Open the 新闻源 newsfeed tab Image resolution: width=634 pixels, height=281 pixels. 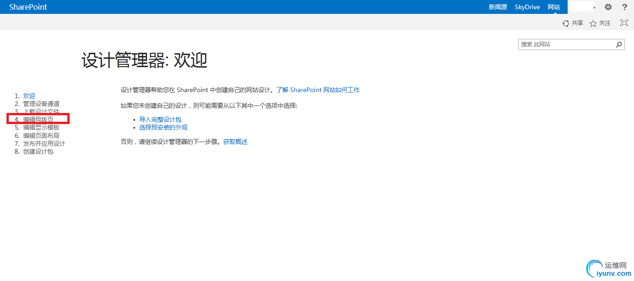pos(498,7)
